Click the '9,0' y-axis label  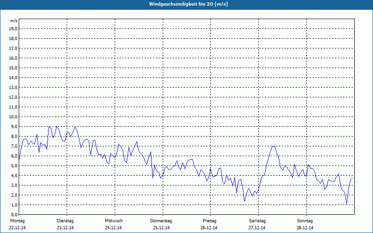tap(14, 126)
